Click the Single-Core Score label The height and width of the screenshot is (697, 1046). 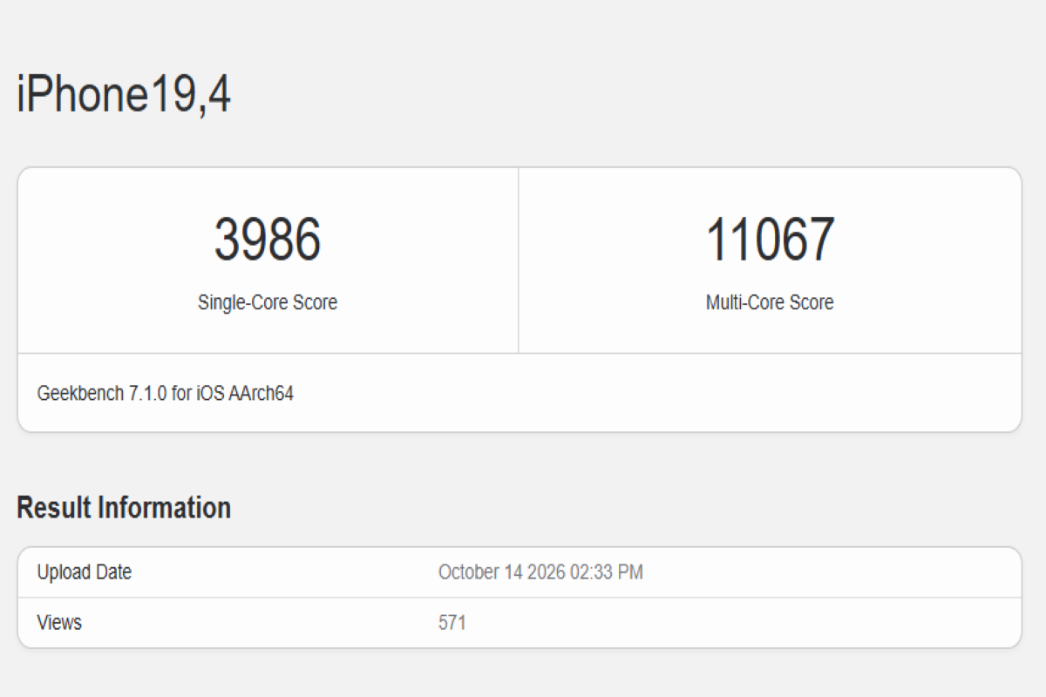(268, 302)
